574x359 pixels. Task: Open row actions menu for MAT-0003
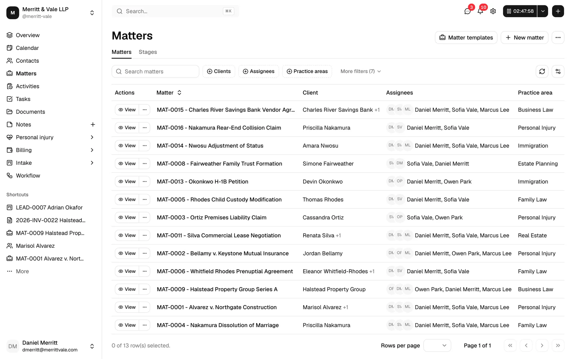pos(145,218)
